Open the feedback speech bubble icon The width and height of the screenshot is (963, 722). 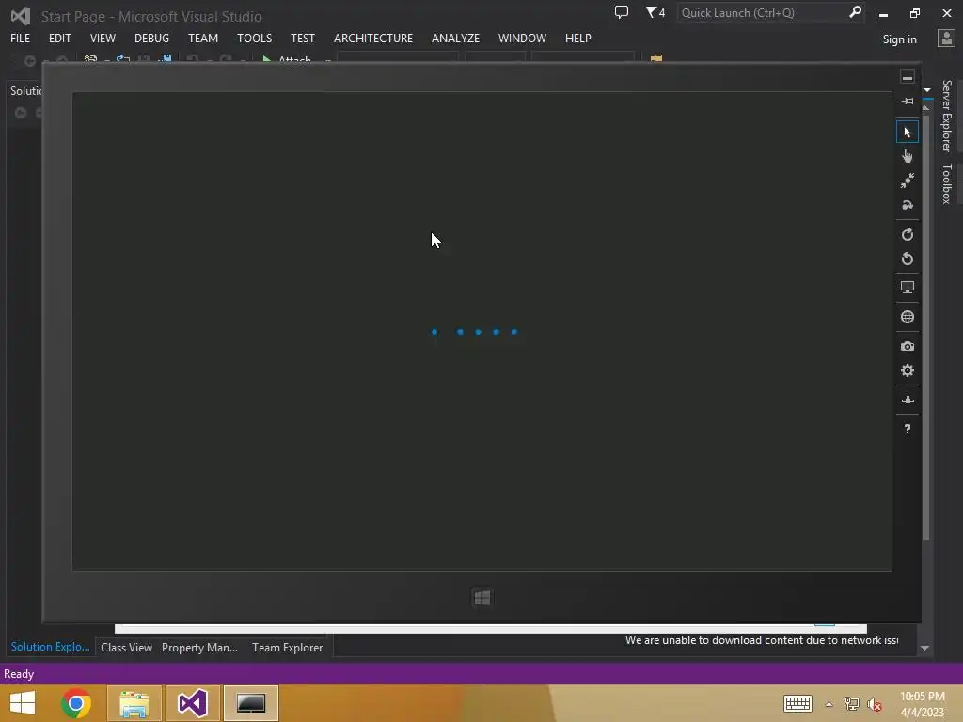point(622,12)
